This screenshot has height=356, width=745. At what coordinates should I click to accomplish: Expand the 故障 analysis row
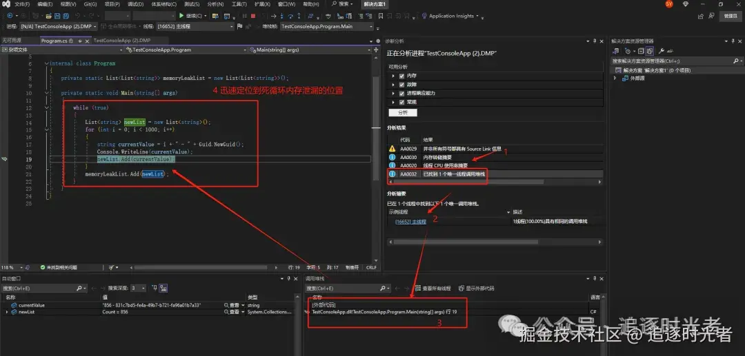pos(393,85)
